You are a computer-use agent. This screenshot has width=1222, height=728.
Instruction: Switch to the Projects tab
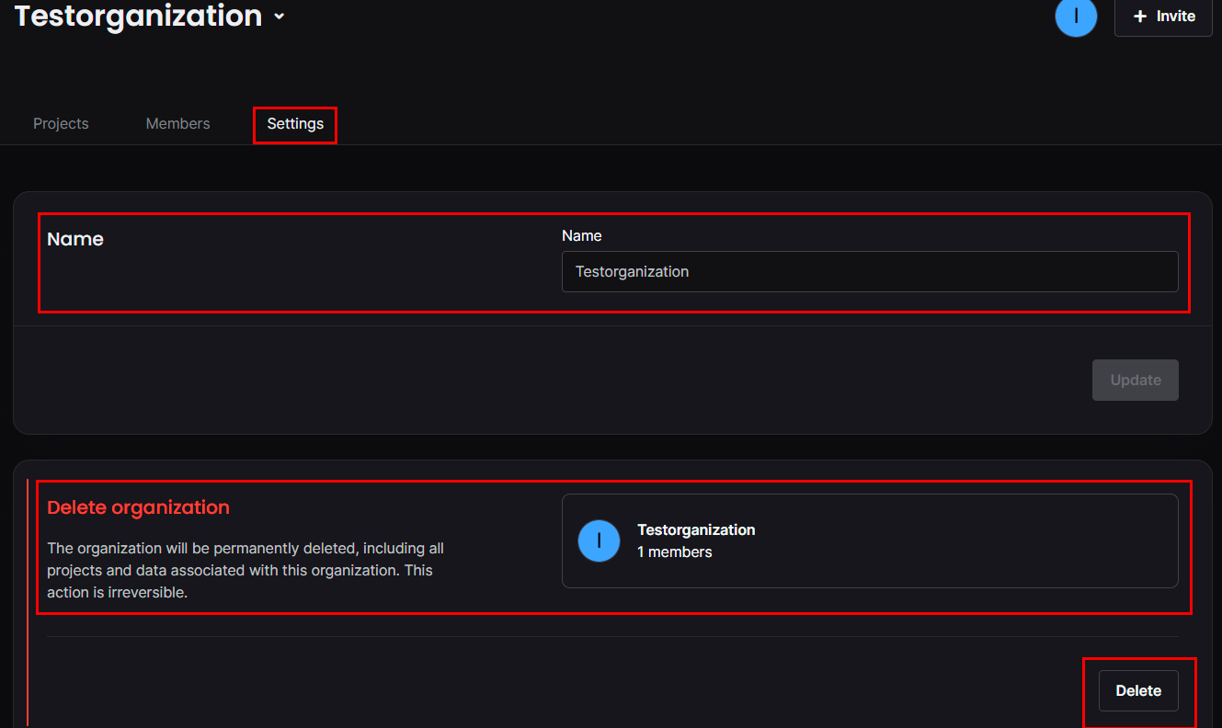pyautogui.click(x=61, y=123)
